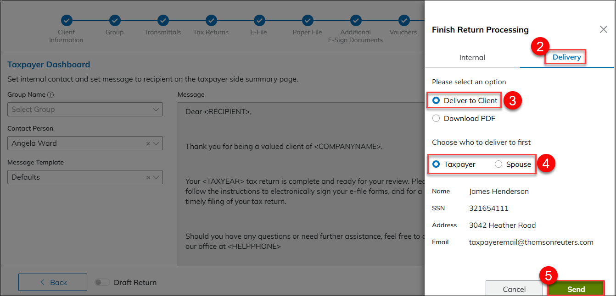The width and height of the screenshot is (616, 296).
Task: Toggle the Draft Return switch
Action: [102, 282]
